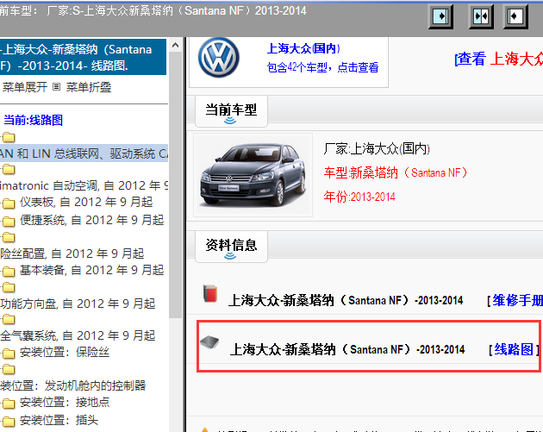
Task: Select 安装位置：接地点 tree item
Action: click(65, 402)
